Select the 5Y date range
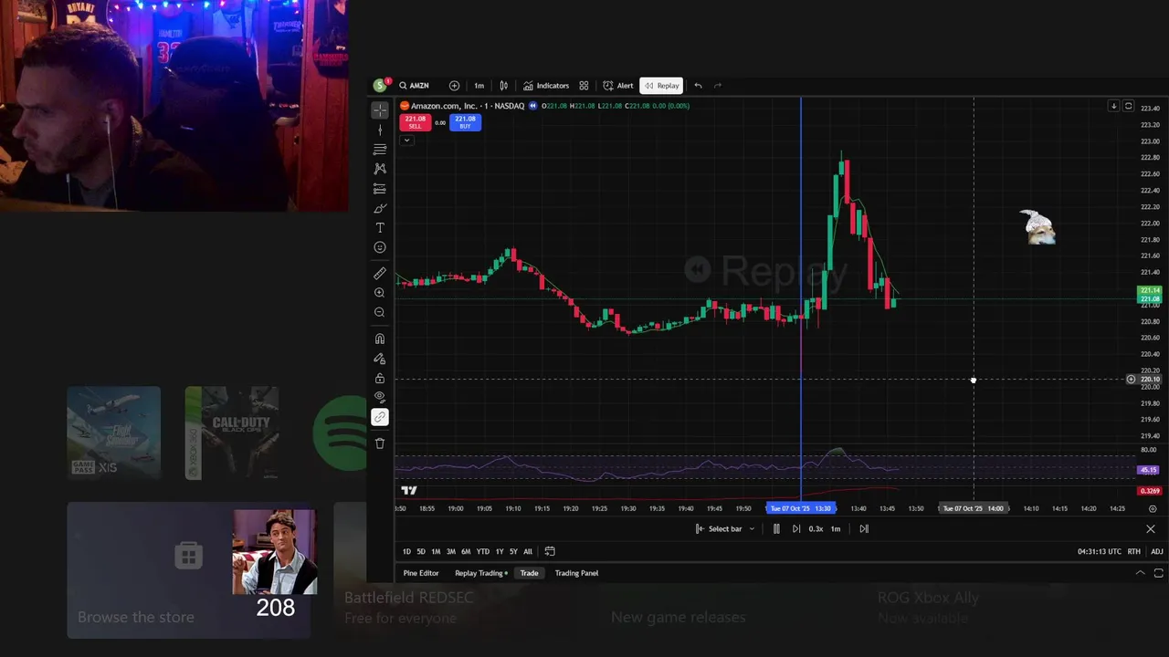This screenshot has width=1169, height=657. 513,551
